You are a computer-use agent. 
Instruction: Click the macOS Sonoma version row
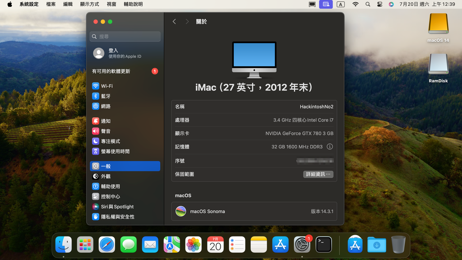click(x=254, y=211)
